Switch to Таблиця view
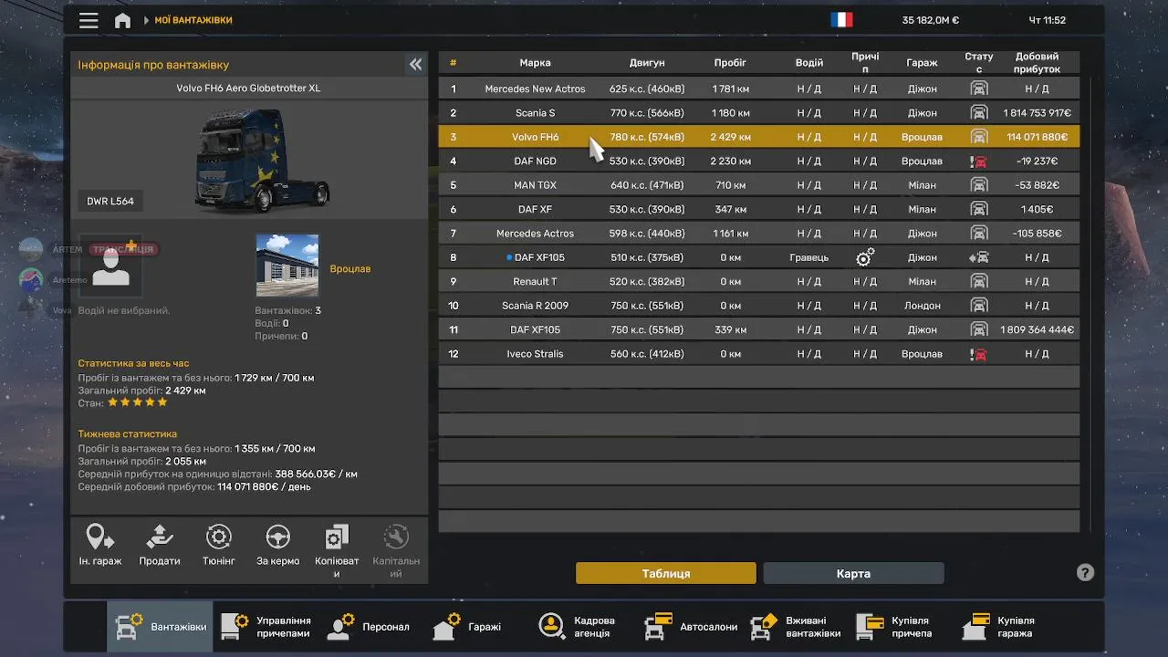 point(666,573)
